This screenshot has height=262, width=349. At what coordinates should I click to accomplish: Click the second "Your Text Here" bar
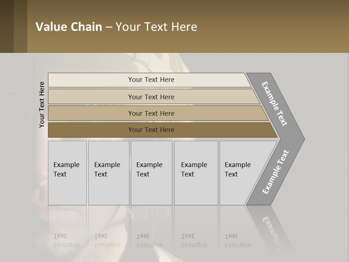(151, 97)
